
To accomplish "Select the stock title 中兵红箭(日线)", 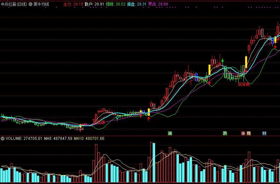I will point(14,4).
